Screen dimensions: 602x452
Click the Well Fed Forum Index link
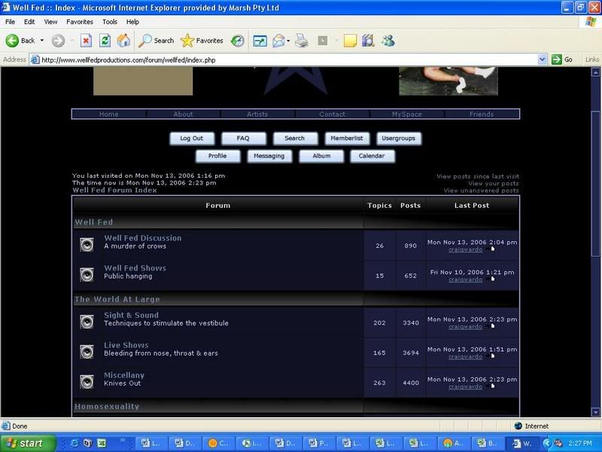click(x=114, y=191)
